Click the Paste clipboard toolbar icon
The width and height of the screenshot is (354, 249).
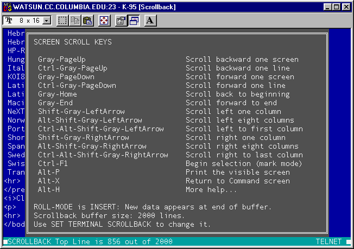(x=87, y=21)
